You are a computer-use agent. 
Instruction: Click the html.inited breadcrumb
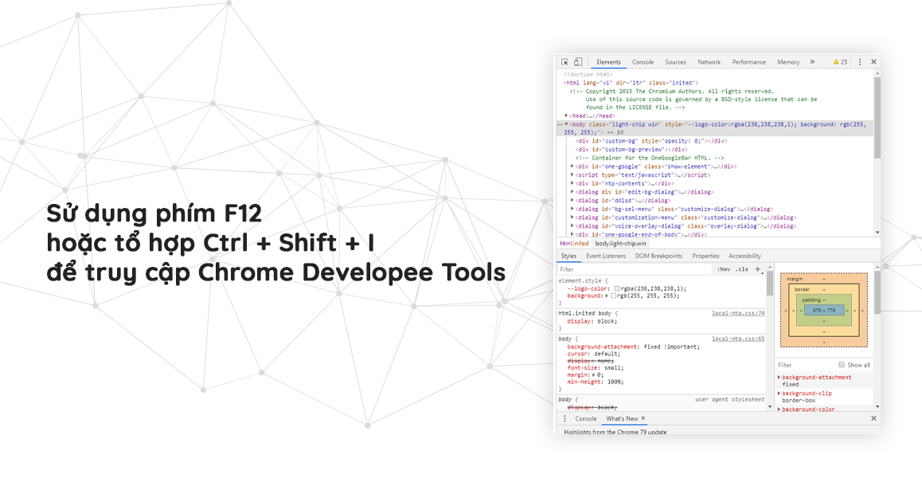coord(574,243)
